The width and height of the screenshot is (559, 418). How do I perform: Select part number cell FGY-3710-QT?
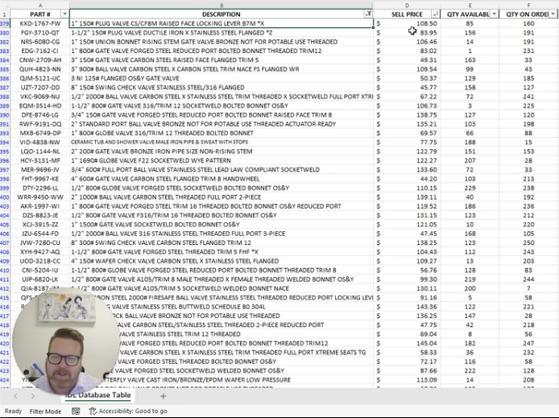coord(40,32)
